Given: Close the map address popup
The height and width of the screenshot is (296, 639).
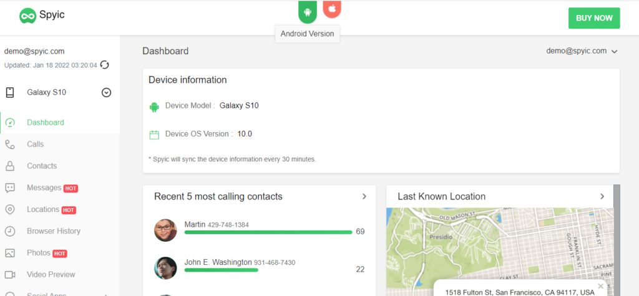Looking at the screenshot, I should tap(600, 286).
